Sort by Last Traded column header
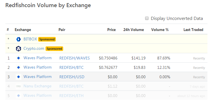 point(193,30)
